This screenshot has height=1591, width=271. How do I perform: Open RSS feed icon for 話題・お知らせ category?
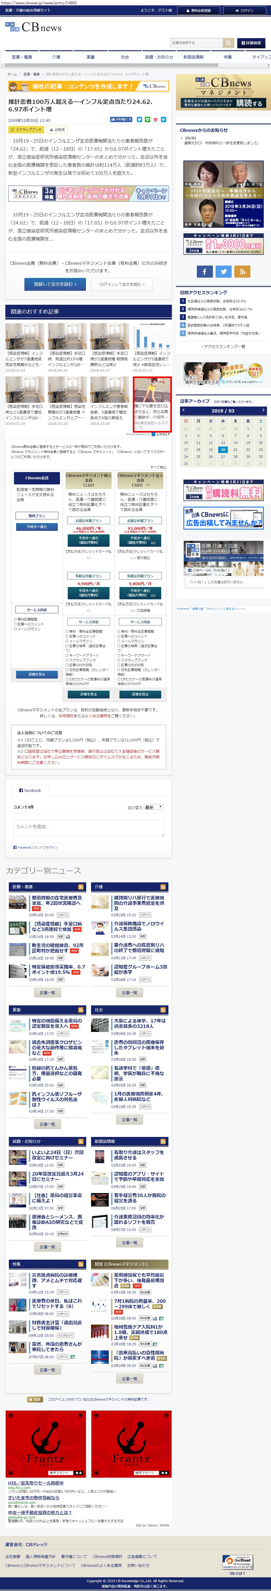click(x=81, y=1141)
